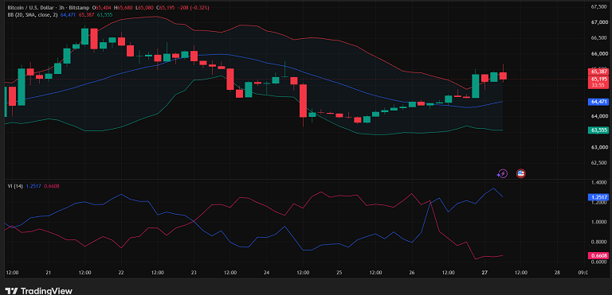Click the blue 1.2517 value in VI legend

point(33,186)
